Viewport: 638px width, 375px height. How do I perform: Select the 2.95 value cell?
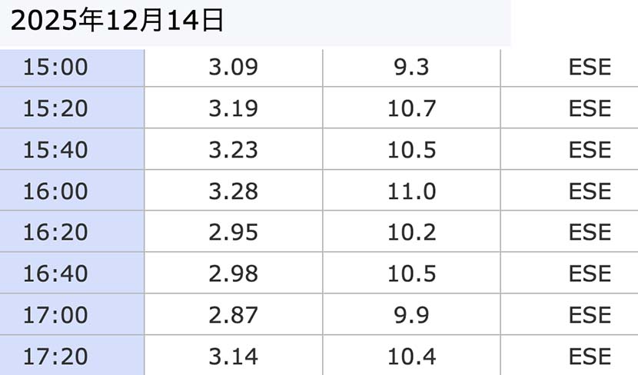coord(233,232)
